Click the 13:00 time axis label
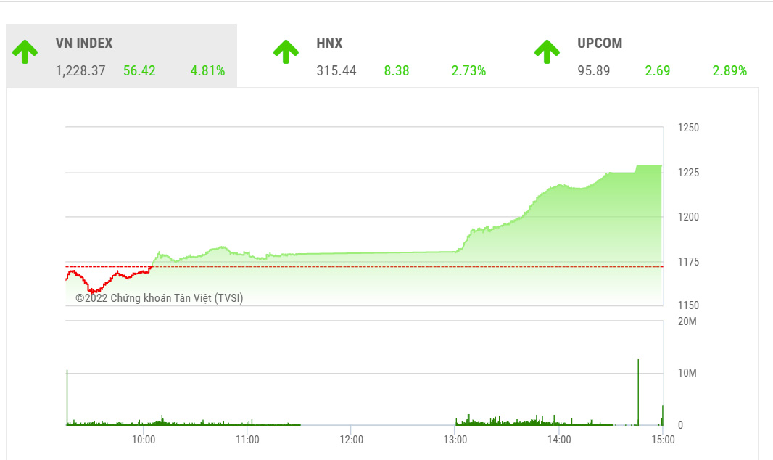773x460 pixels. [x=455, y=439]
